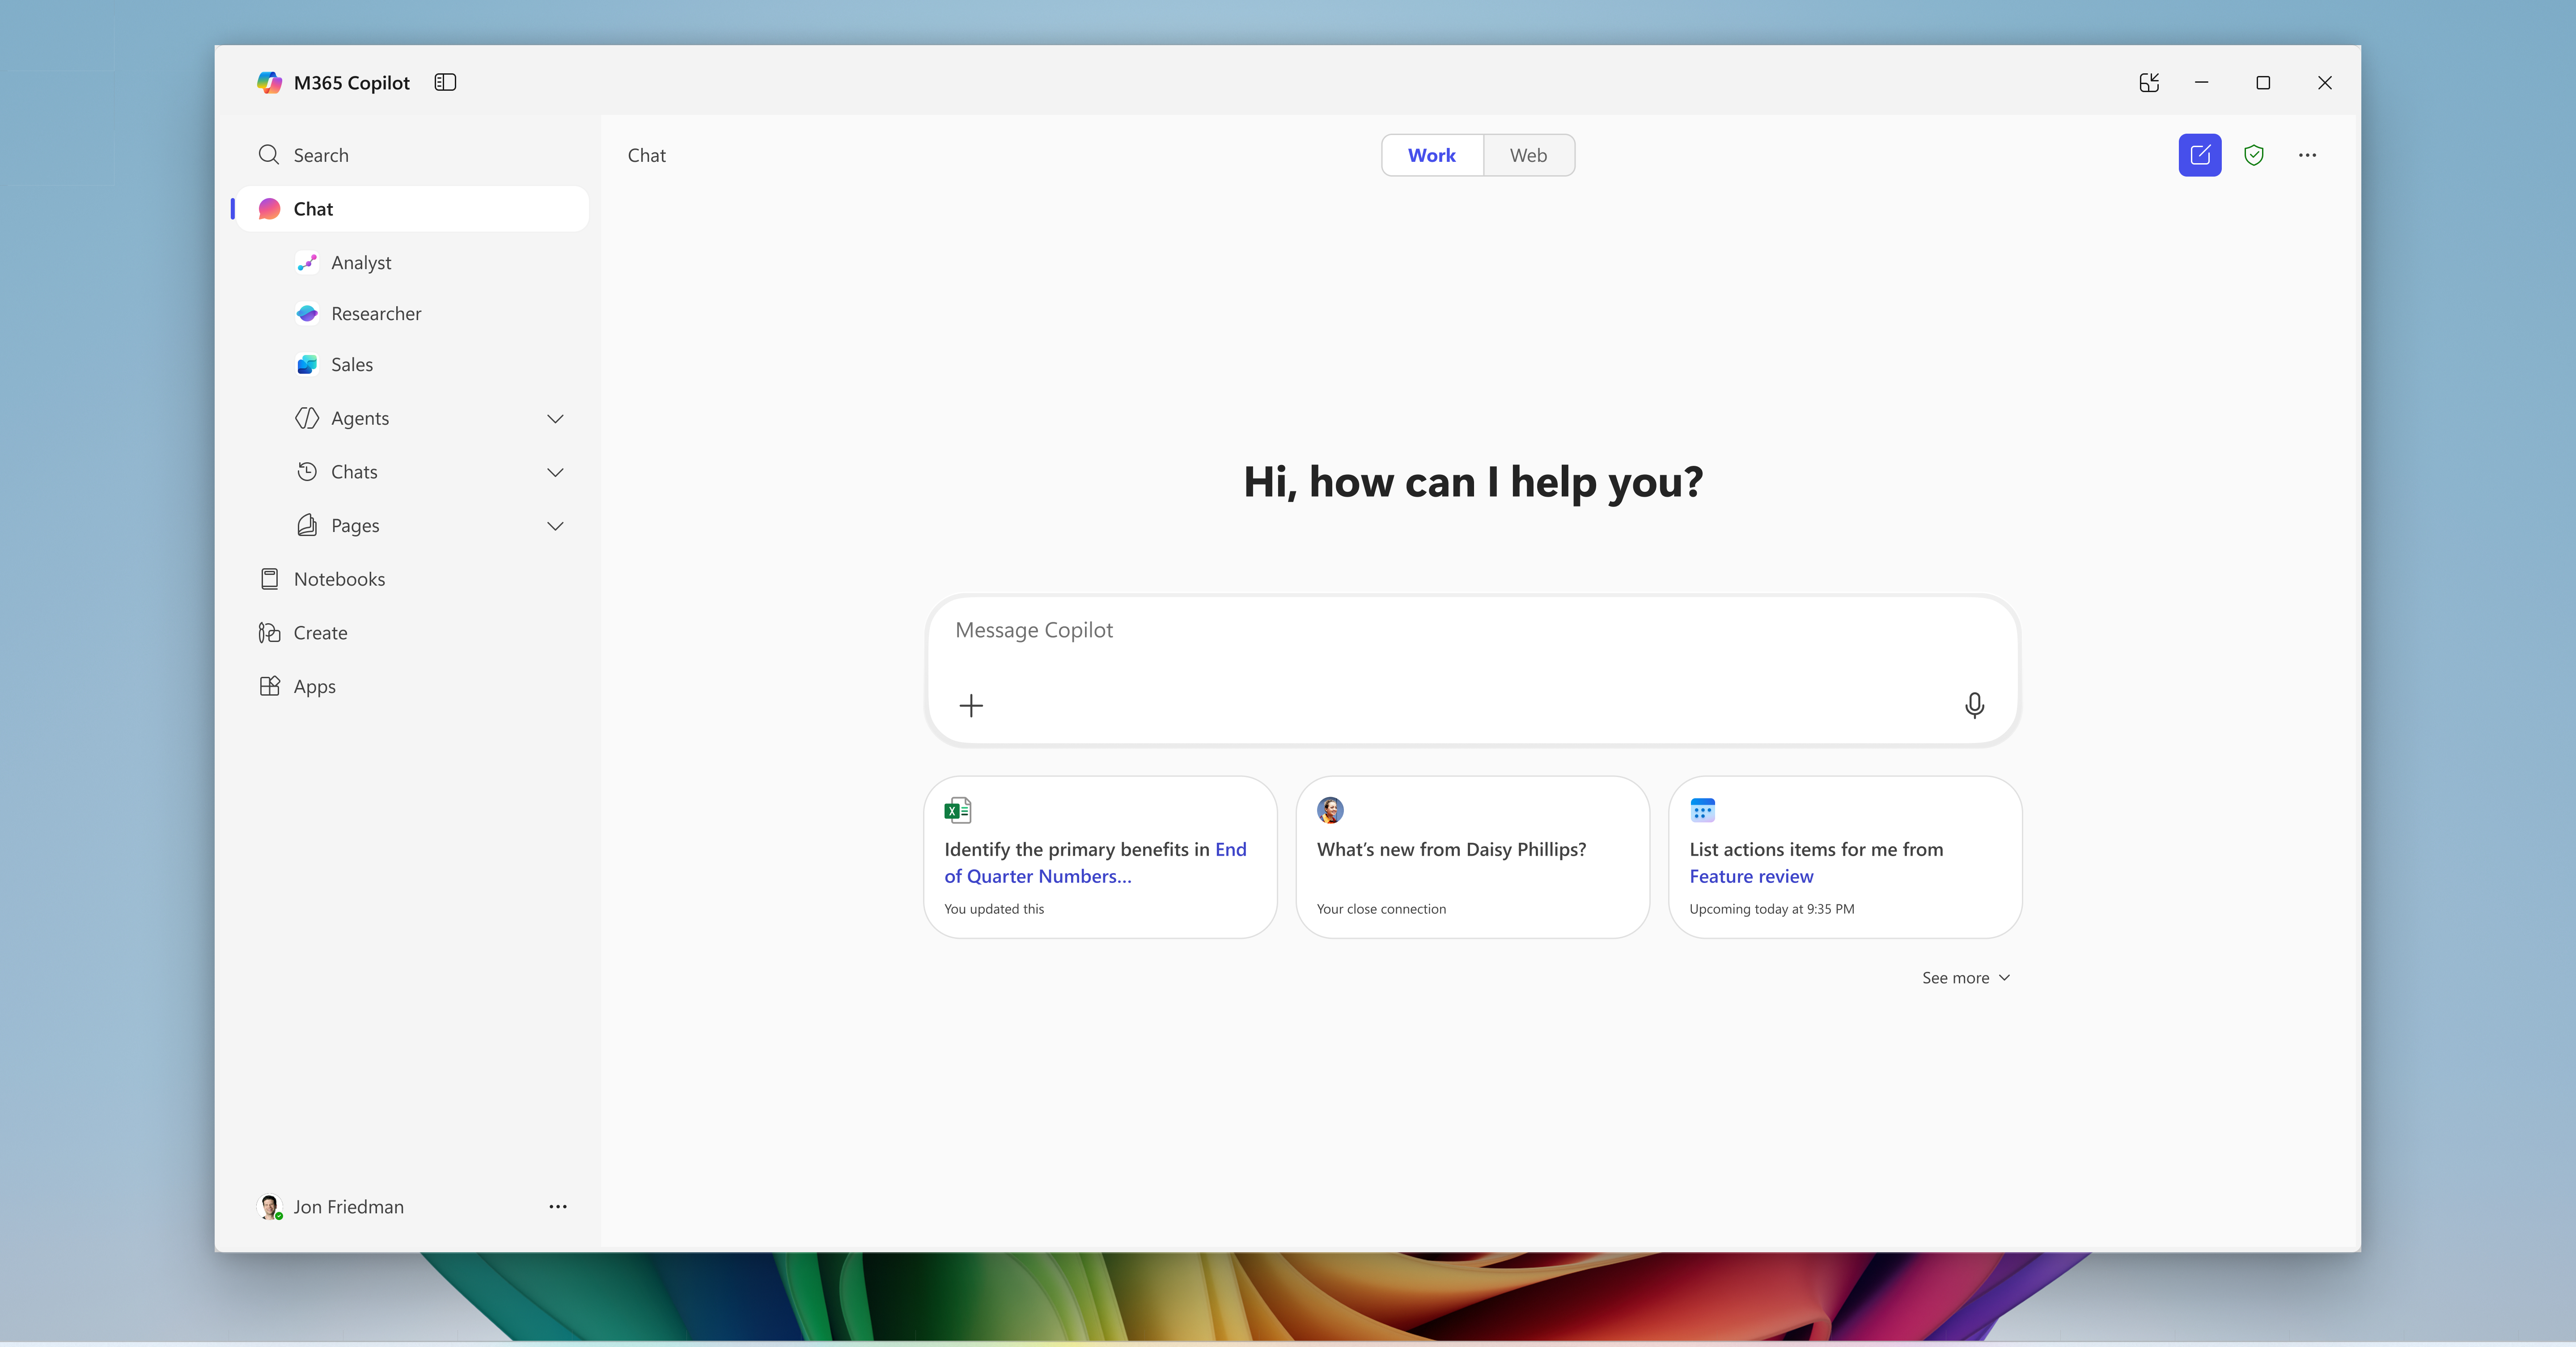Click 'Your close connection' text

point(1381,909)
